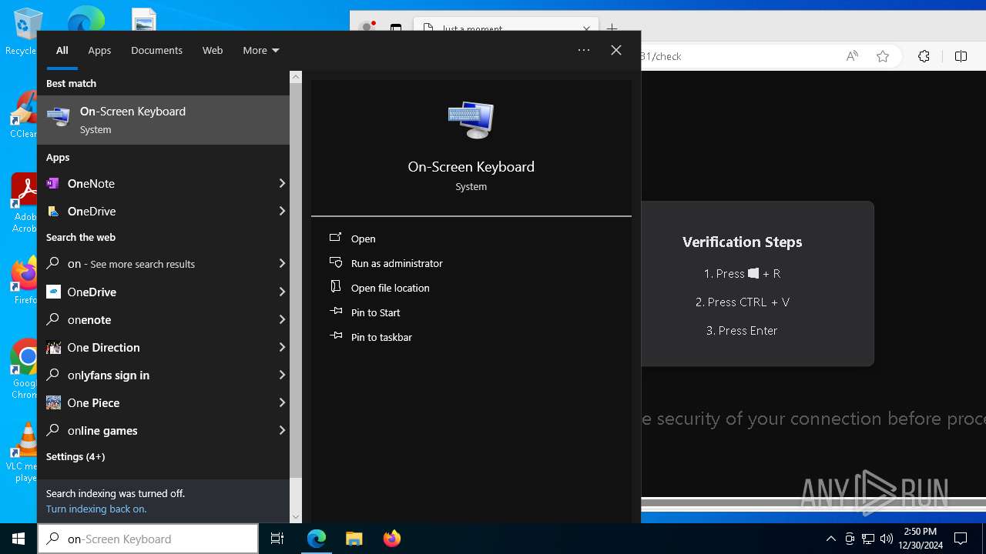Open the notification center icon
986x554 pixels.
coord(961,539)
